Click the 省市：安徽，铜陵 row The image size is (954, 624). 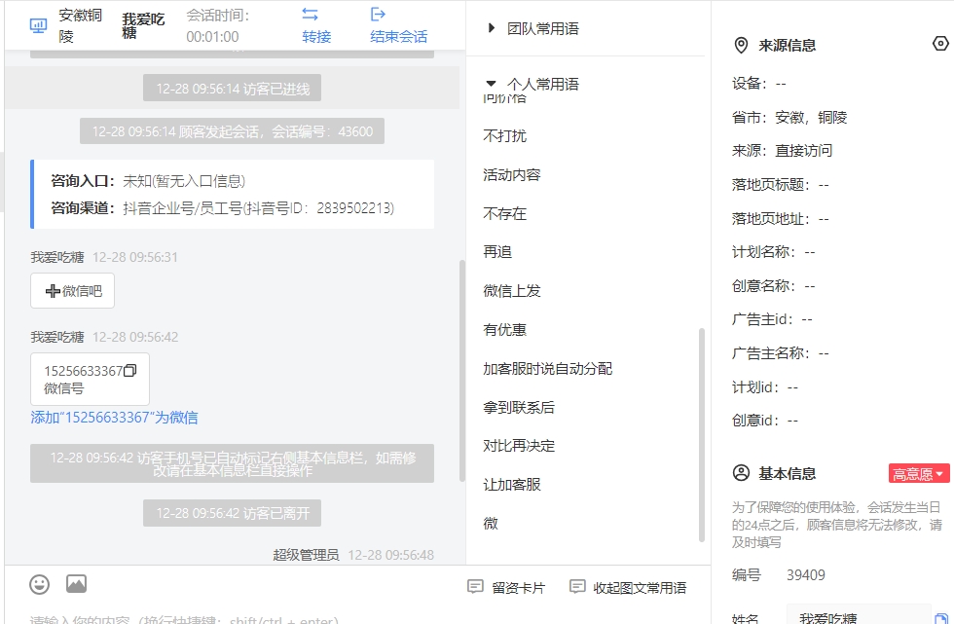pos(789,118)
